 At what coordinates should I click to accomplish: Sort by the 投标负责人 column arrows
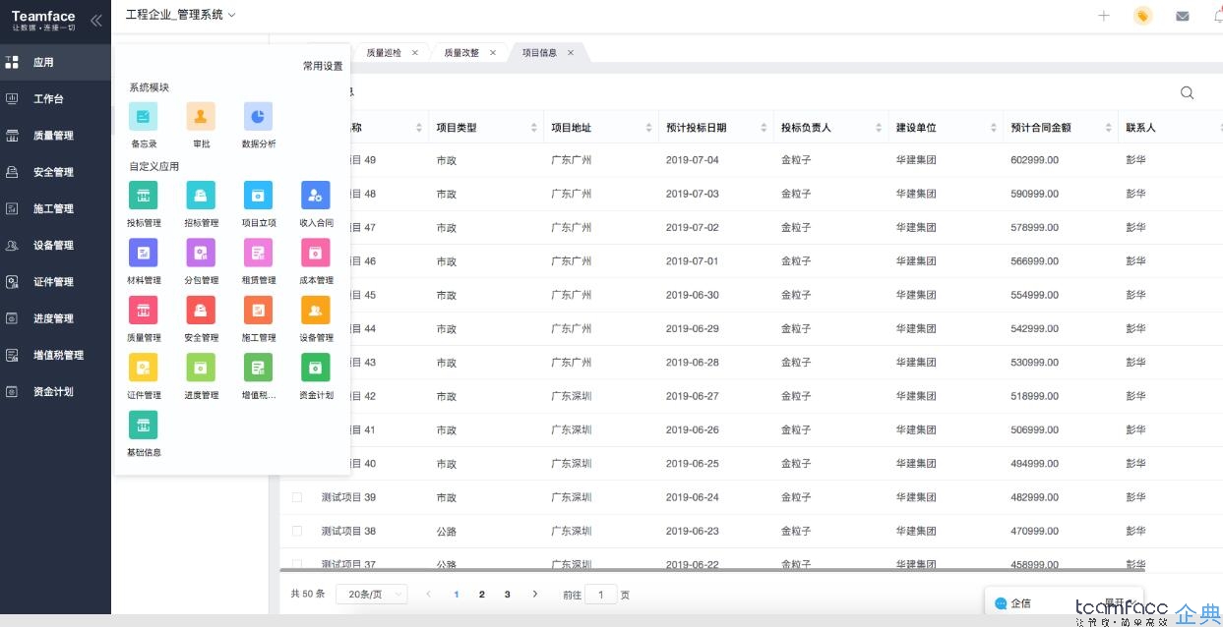[879, 128]
